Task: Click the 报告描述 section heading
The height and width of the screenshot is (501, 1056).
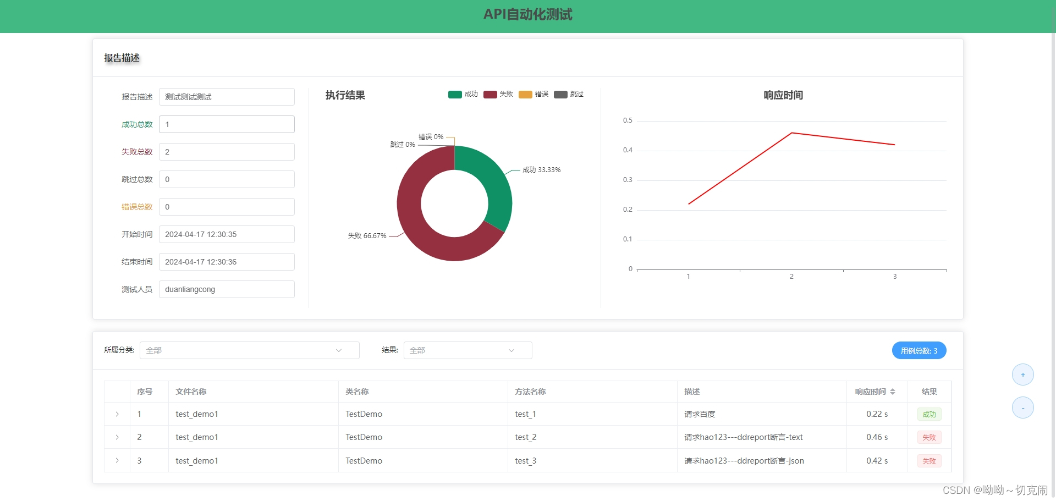Action: tap(122, 58)
